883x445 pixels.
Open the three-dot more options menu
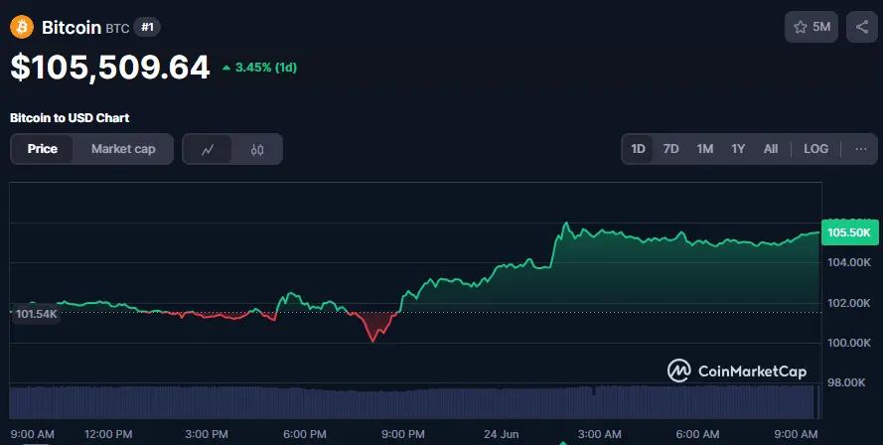point(860,149)
